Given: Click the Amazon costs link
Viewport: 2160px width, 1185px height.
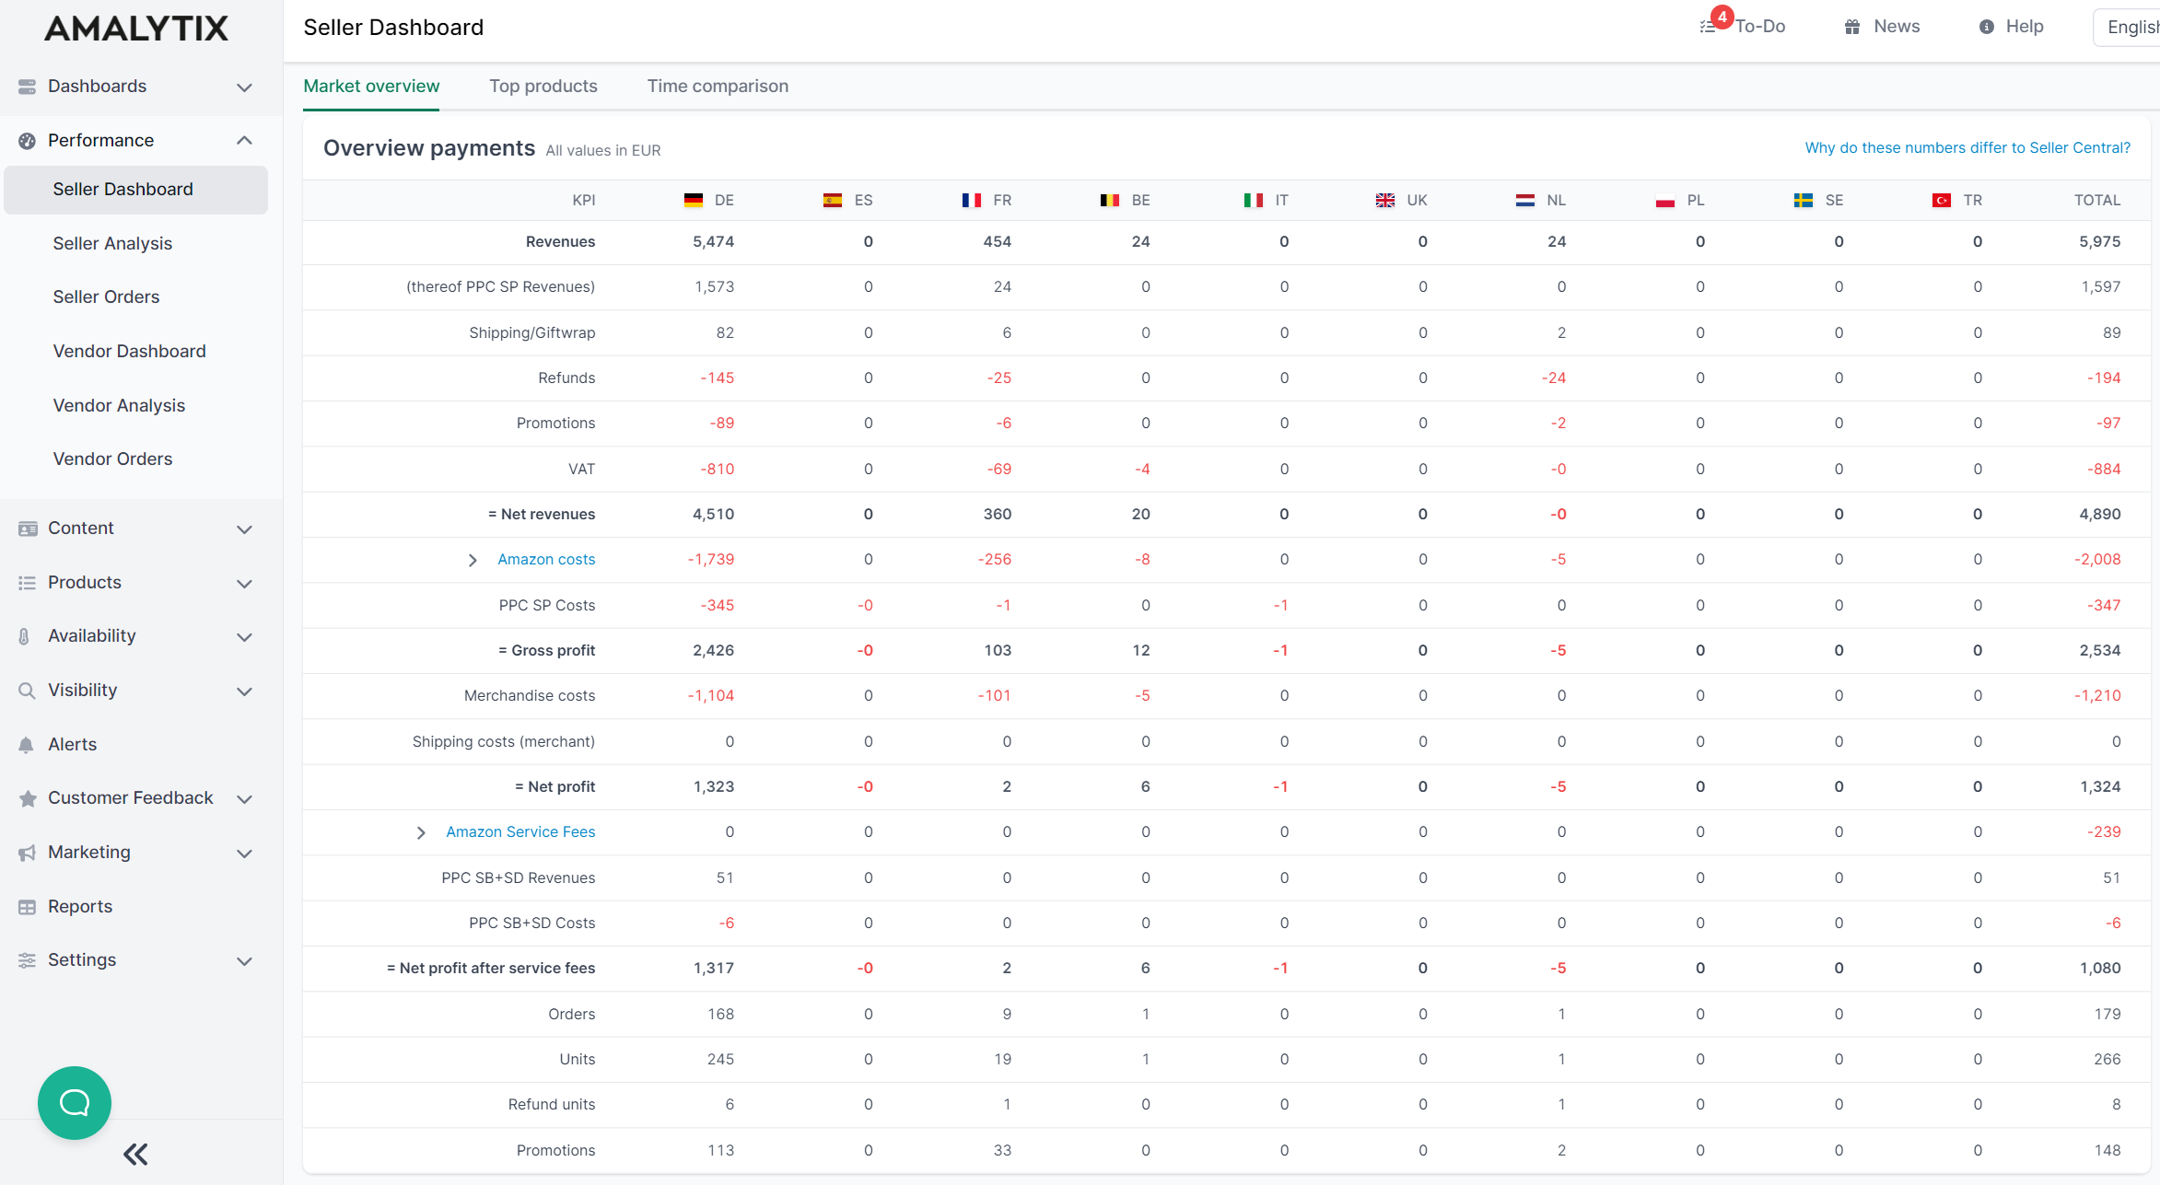Looking at the screenshot, I should click(x=546, y=559).
